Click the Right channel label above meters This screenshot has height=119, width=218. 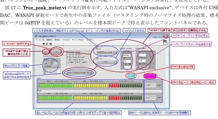click(39, 91)
